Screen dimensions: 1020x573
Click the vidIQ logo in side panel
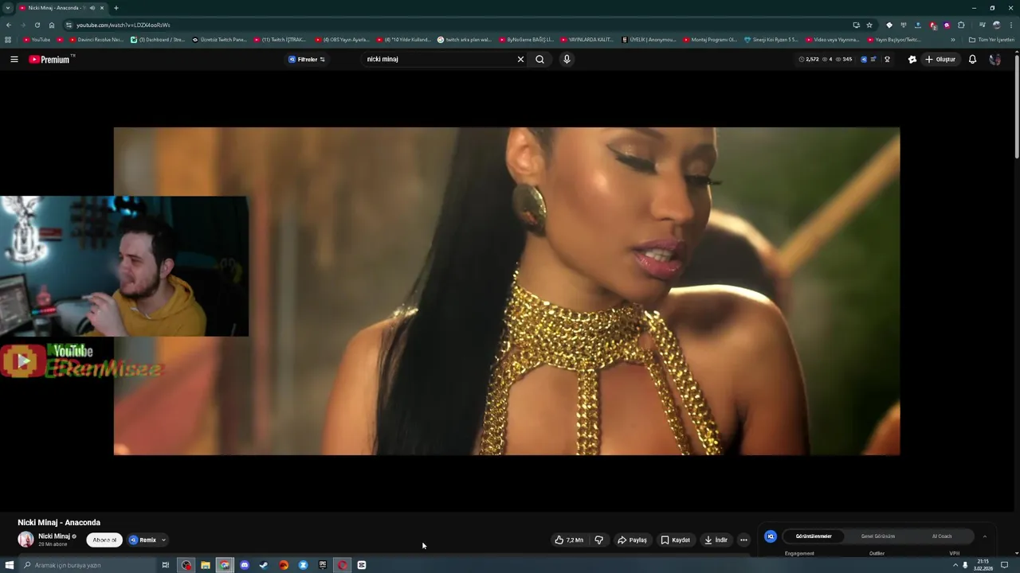pos(771,536)
